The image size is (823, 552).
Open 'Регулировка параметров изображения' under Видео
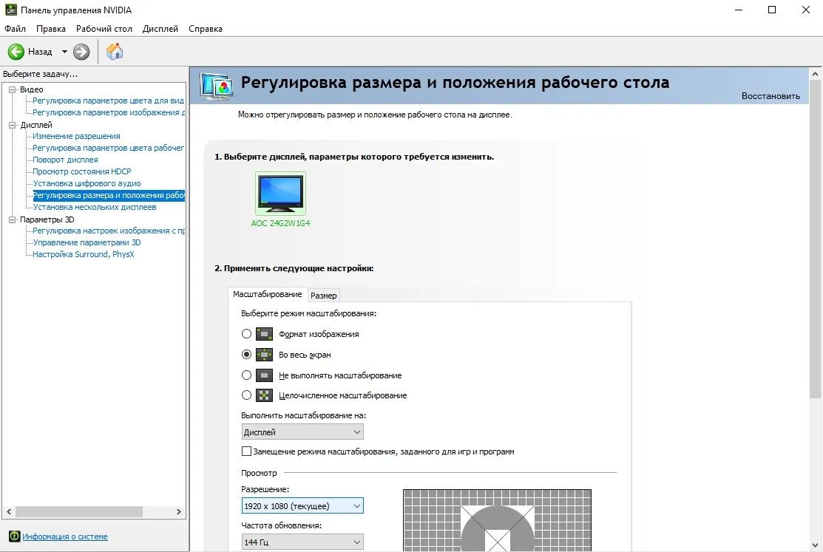click(108, 112)
